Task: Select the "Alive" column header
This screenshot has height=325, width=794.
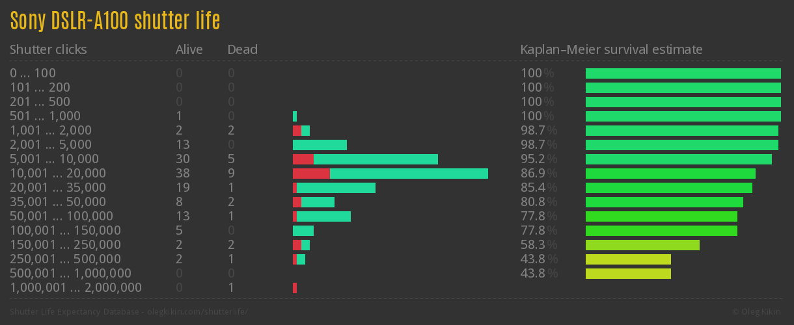Action: 189,49
